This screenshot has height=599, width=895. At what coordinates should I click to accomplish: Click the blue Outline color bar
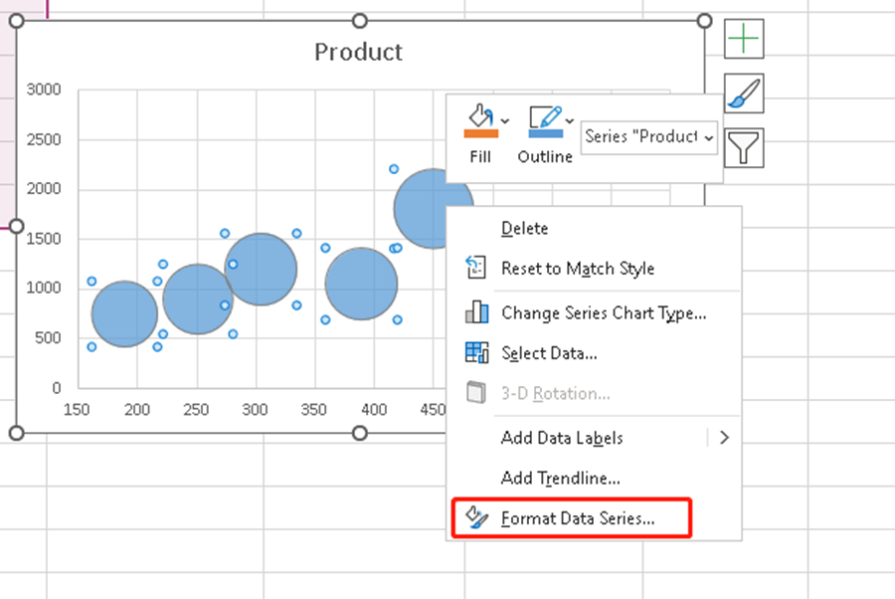point(546,133)
